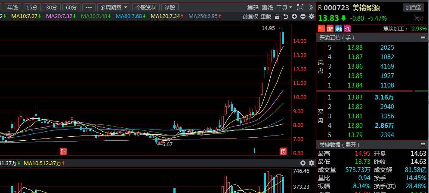Click the red 榜 marker on the chart
This screenshot has height=193, width=429.
coord(283,151)
